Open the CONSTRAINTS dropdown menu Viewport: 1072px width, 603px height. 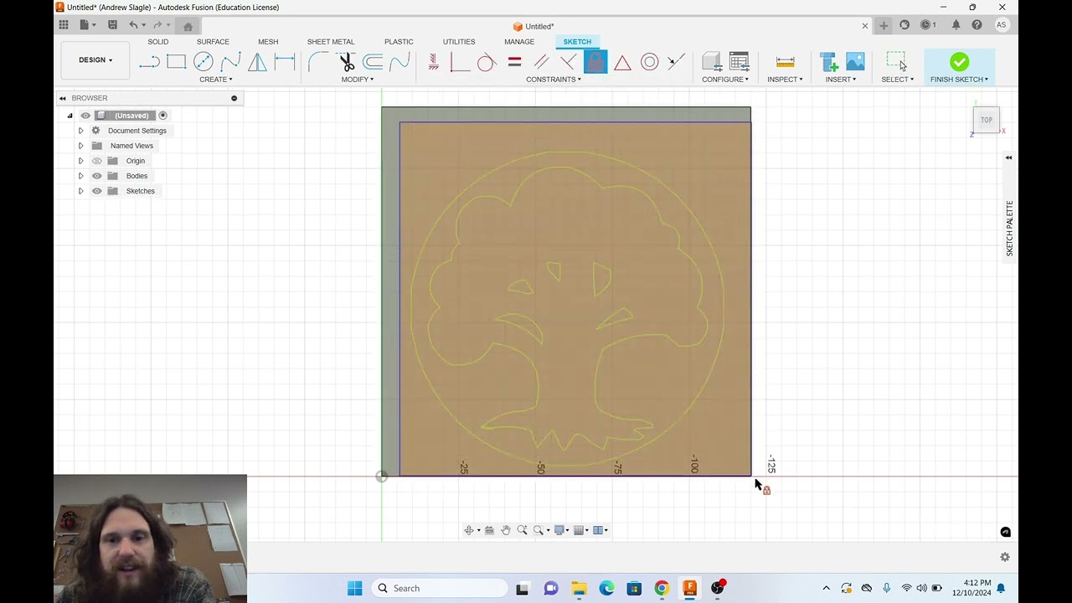pyautogui.click(x=554, y=80)
